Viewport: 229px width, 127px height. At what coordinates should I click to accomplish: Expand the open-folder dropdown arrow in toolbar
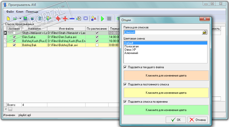20,19
